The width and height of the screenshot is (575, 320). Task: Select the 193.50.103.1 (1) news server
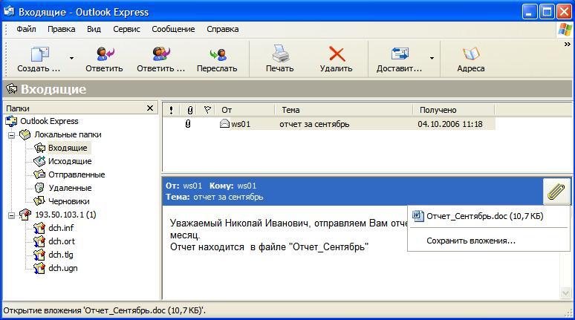(65, 215)
